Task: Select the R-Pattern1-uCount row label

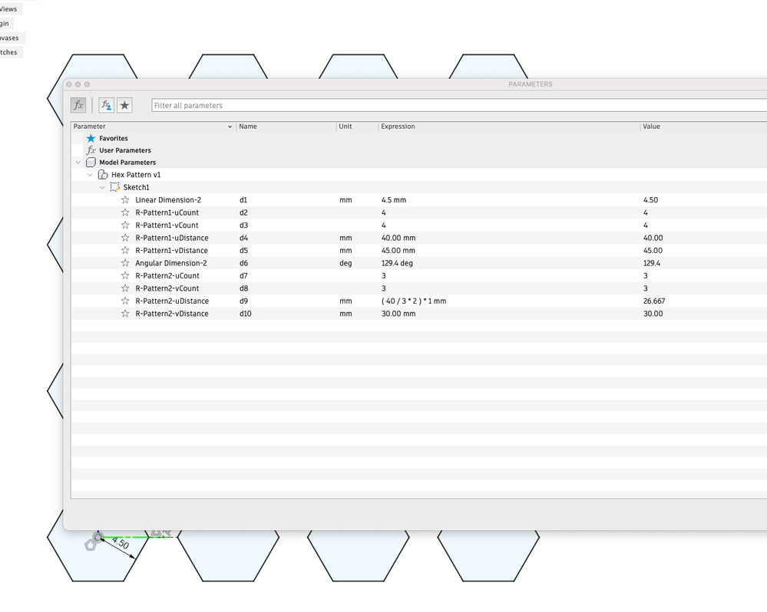Action: click(x=167, y=212)
